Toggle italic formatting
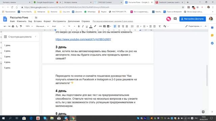The width and height of the screenshot is (216, 121). click(83, 26)
